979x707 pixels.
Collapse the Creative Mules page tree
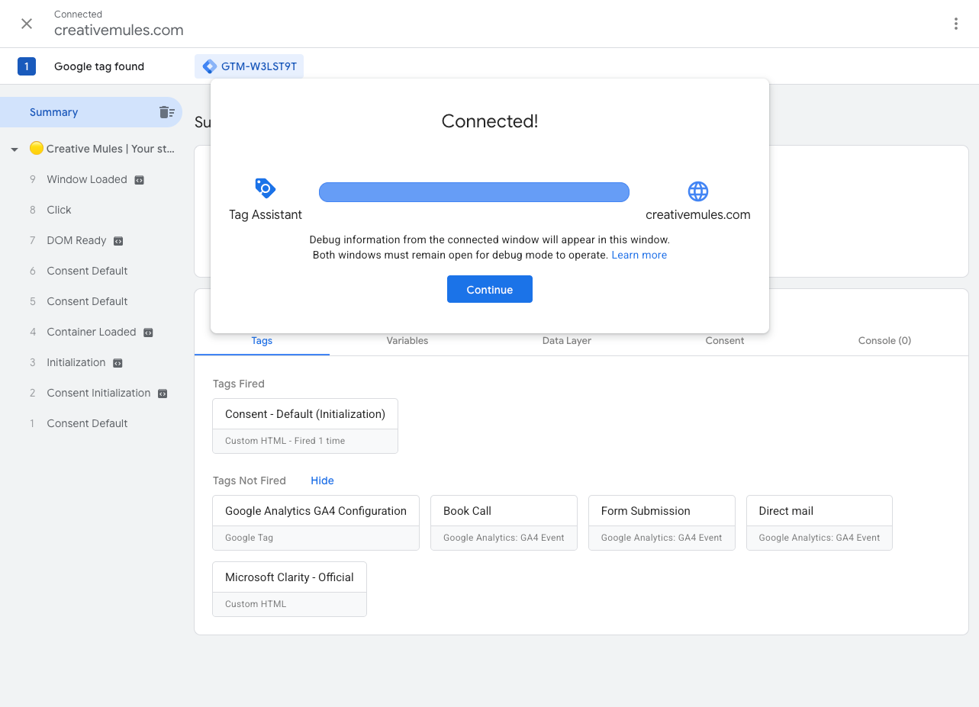[x=14, y=149]
